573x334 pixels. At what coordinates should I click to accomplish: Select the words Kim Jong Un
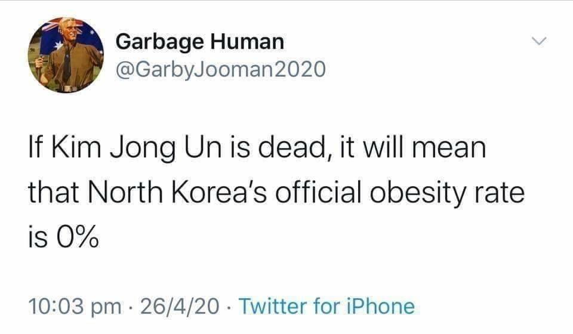pos(136,148)
